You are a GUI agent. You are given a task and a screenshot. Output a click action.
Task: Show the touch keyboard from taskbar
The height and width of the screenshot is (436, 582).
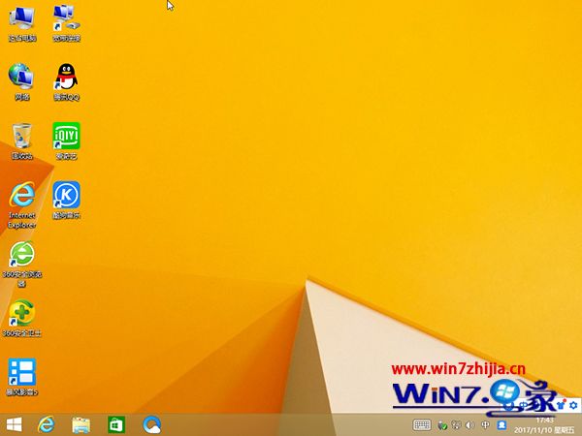[x=422, y=424]
